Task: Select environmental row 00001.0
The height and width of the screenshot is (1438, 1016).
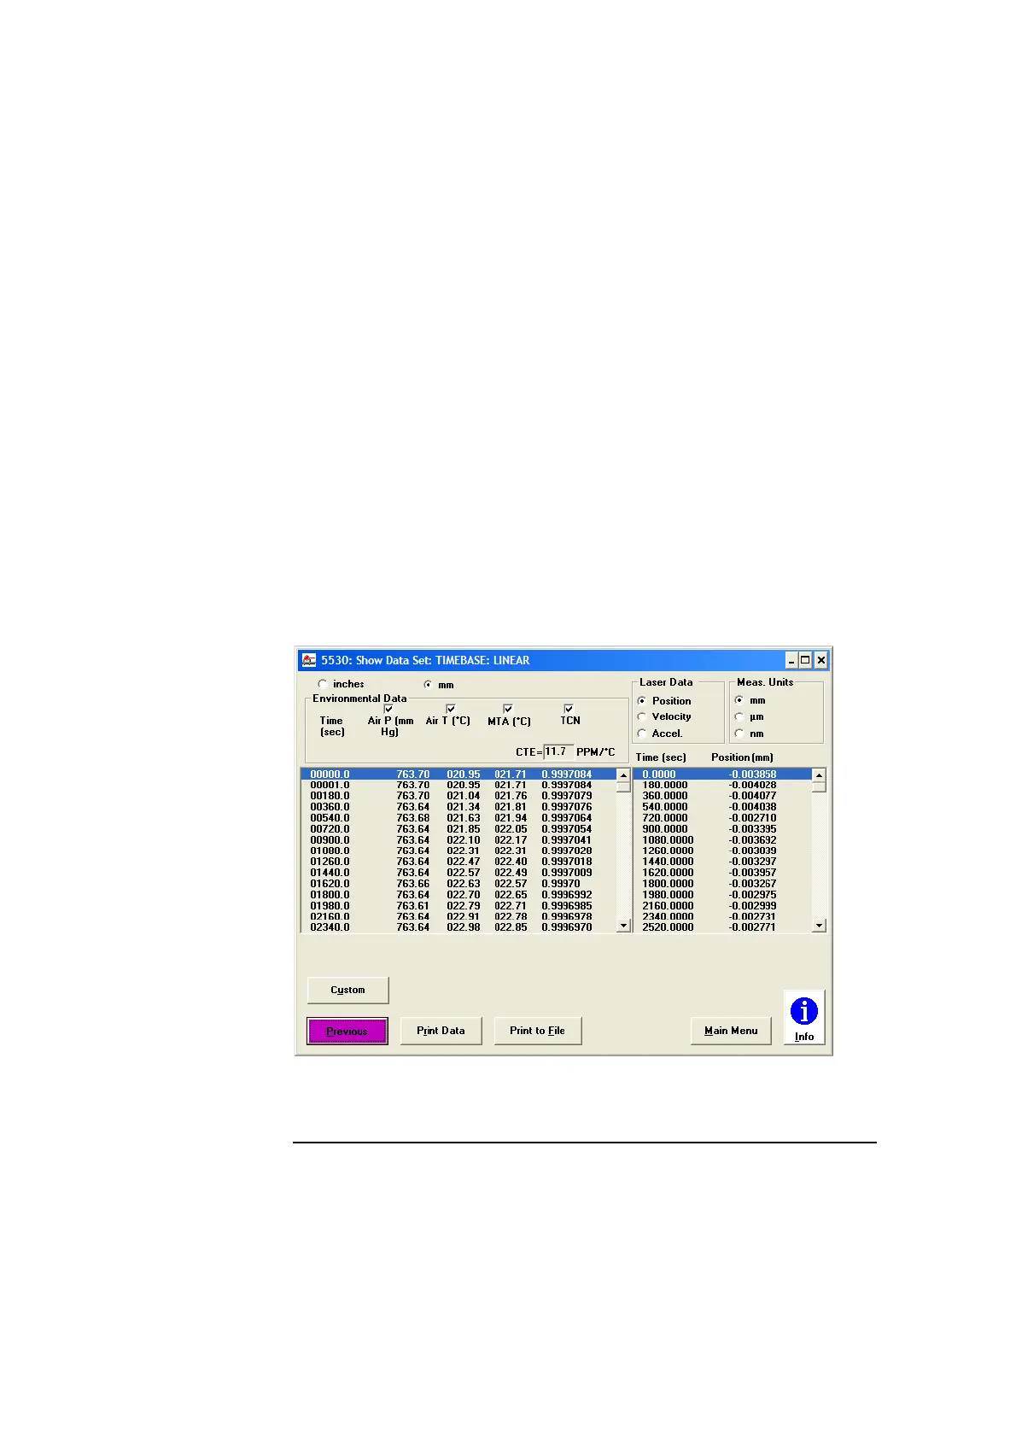Action: coord(458,785)
